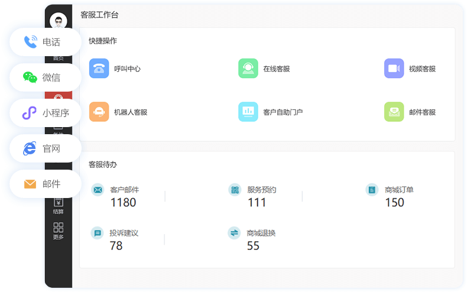The height and width of the screenshot is (292, 467).
Task: Open the 111 服务预约 count
Action: tap(257, 203)
